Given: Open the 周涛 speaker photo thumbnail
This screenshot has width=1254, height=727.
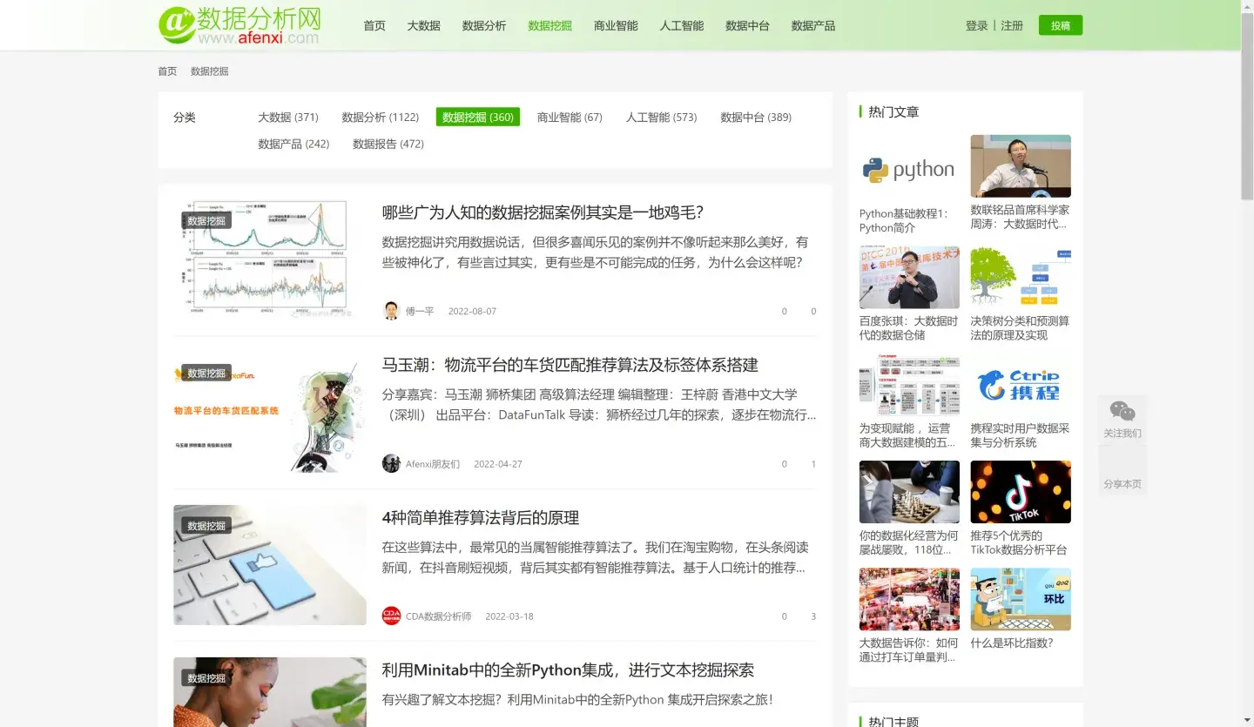Looking at the screenshot, I should [x=1021, y=166].
